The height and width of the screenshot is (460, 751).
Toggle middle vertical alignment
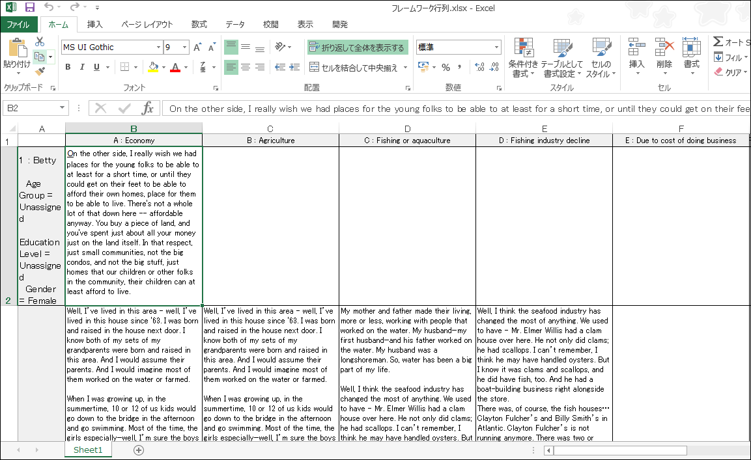tap(246, 47)
